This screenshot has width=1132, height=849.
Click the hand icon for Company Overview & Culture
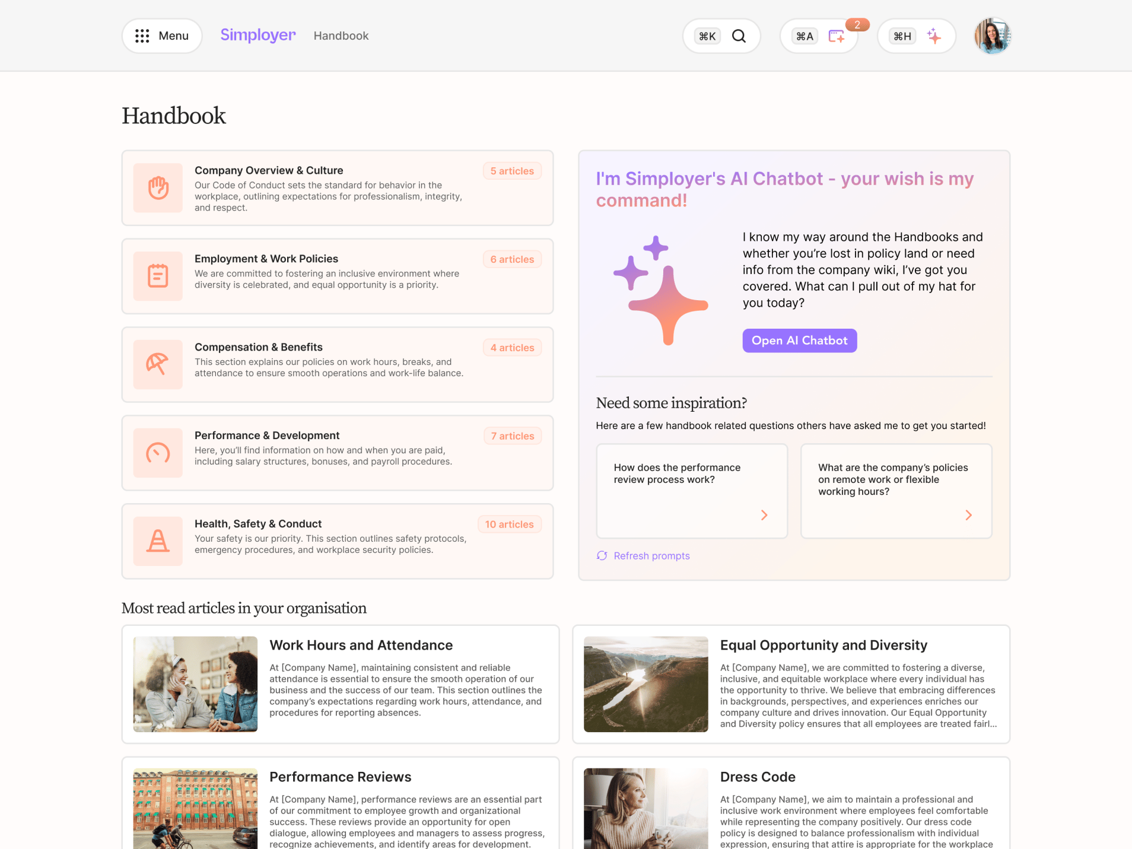click(x=158, y=188)
